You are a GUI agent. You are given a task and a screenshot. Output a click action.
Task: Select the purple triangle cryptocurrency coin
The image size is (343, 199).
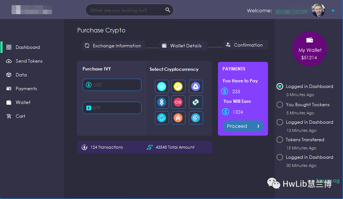click(196, 86)
